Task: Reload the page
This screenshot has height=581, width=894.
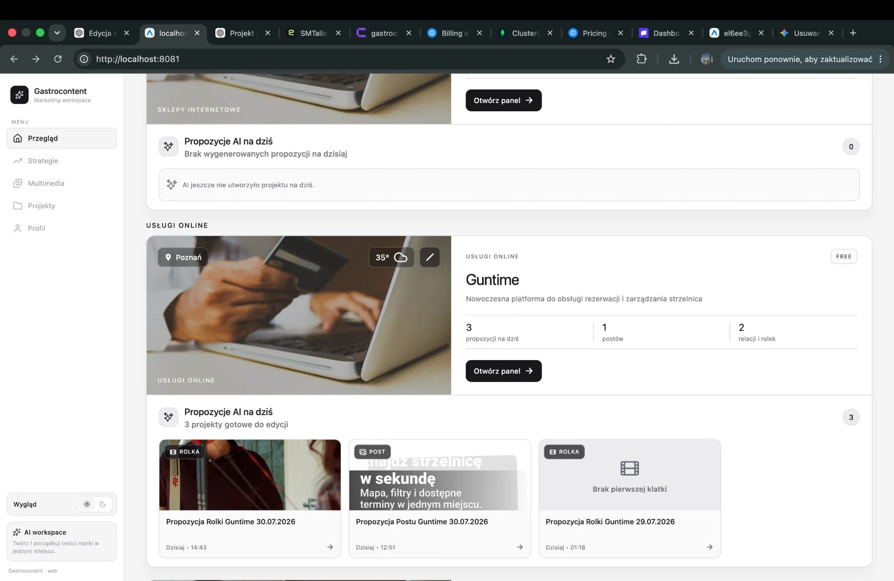Action: pos(58,59)
